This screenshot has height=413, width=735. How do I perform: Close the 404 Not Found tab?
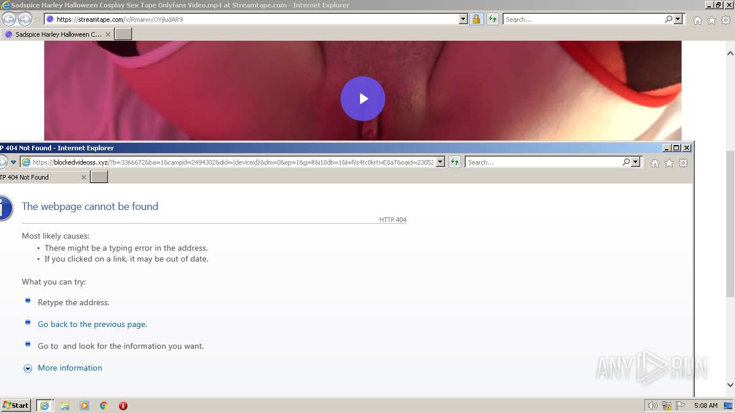pyautogui.click(x=84, y=177)
